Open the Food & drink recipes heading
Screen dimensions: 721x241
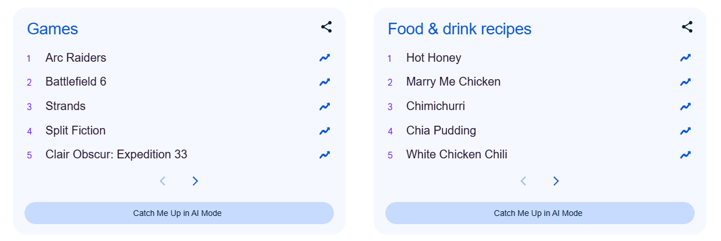459,29
